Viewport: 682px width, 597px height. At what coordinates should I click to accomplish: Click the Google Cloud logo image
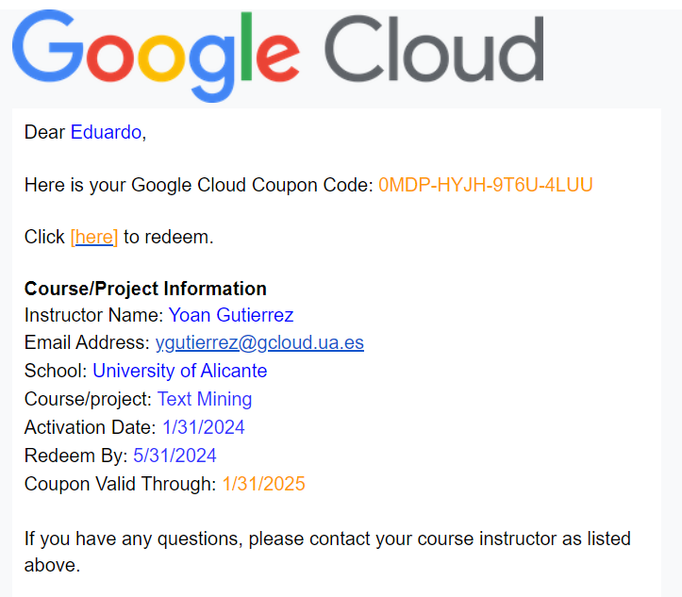pos(278,56)
